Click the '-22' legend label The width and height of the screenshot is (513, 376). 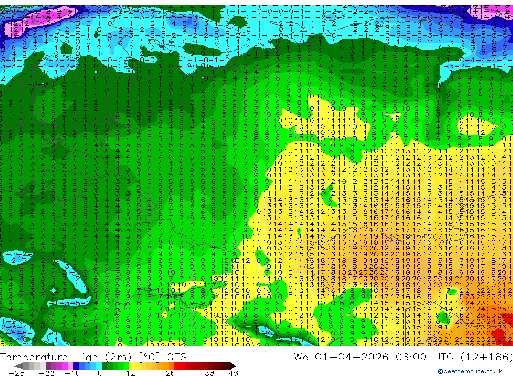point(47,373)
